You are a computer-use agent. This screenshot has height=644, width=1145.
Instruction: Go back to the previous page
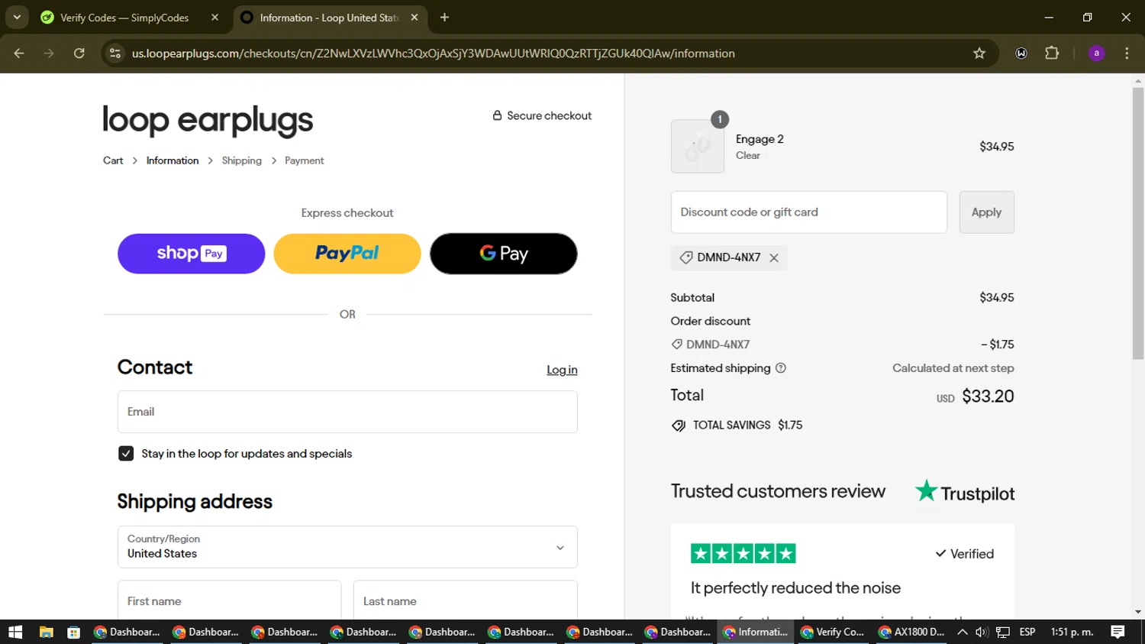(19, 53)
